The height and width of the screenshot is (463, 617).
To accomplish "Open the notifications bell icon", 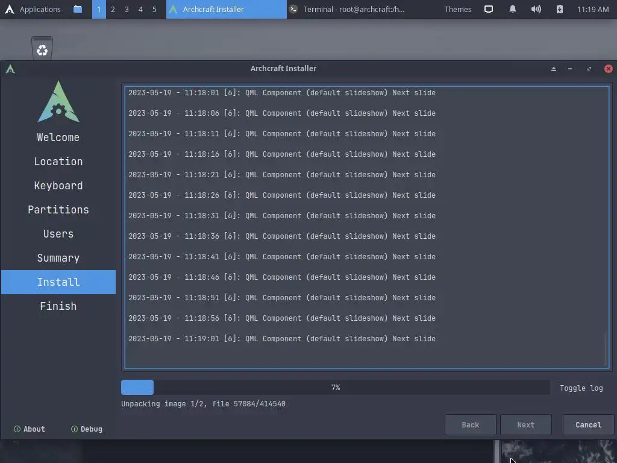I will point(512,9).
